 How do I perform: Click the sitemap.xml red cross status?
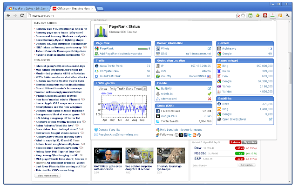pyautogui.click(x=210, y=99)
